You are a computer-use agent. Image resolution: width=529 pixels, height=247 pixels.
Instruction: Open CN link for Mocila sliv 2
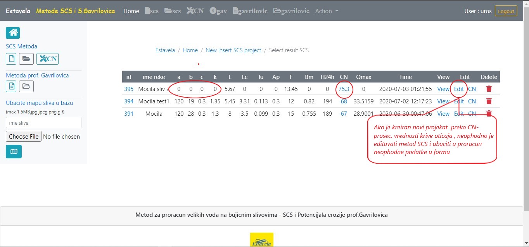pos(472,89)
